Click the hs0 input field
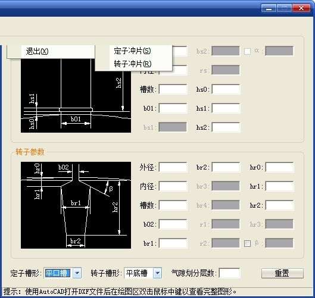The width and height of the screenshot is (315, 298). pyautogui.click(x=226, y=89)
